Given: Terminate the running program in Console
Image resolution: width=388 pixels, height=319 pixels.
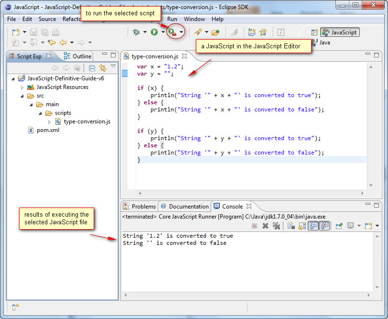Looking at the screenshot, I should 255,225.
